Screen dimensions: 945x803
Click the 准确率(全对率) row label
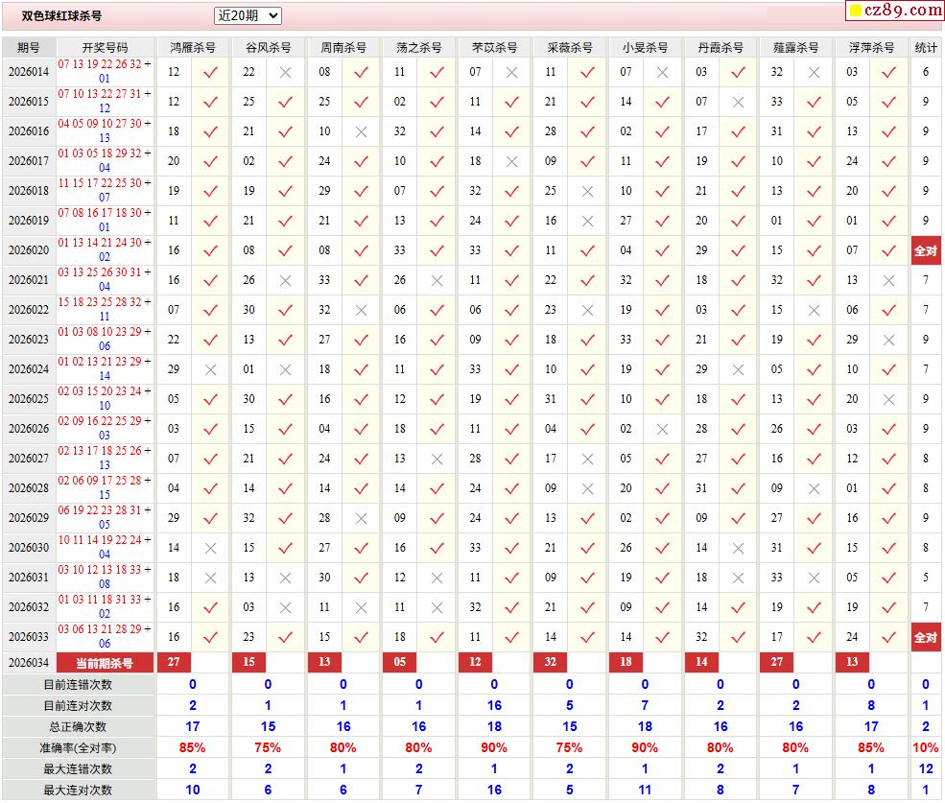78,747
